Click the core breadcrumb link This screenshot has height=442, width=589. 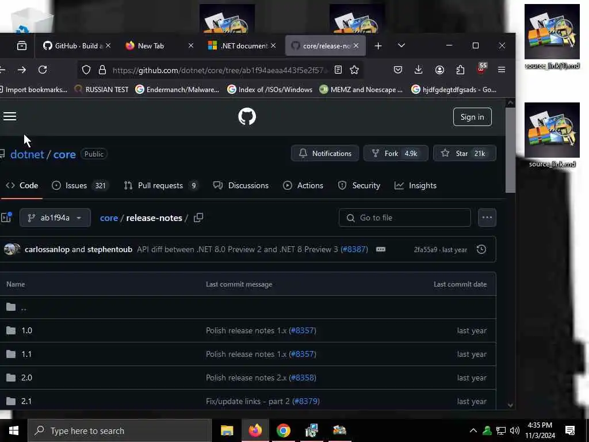[109, 218]
